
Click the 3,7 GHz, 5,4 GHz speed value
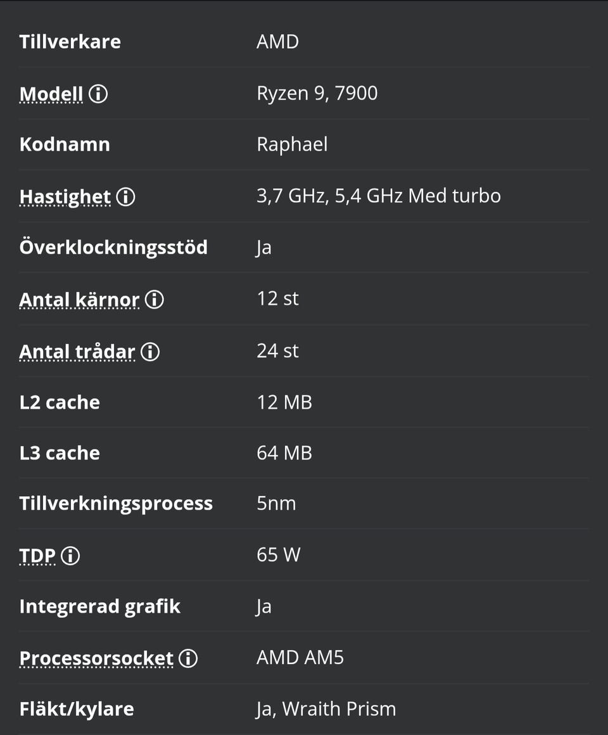coord(378,195)
